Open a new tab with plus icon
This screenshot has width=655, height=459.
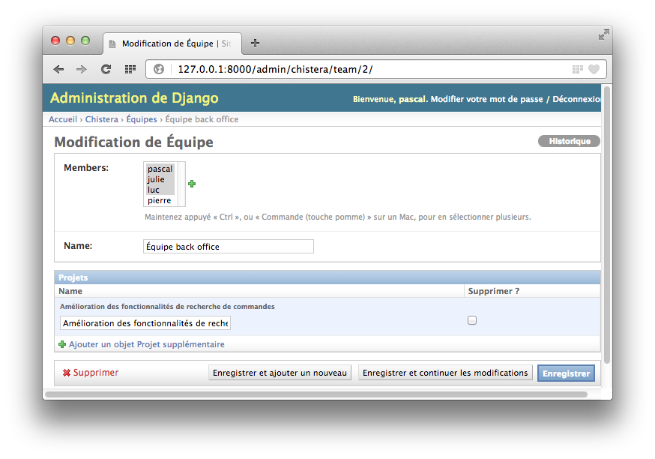(255, 43)
